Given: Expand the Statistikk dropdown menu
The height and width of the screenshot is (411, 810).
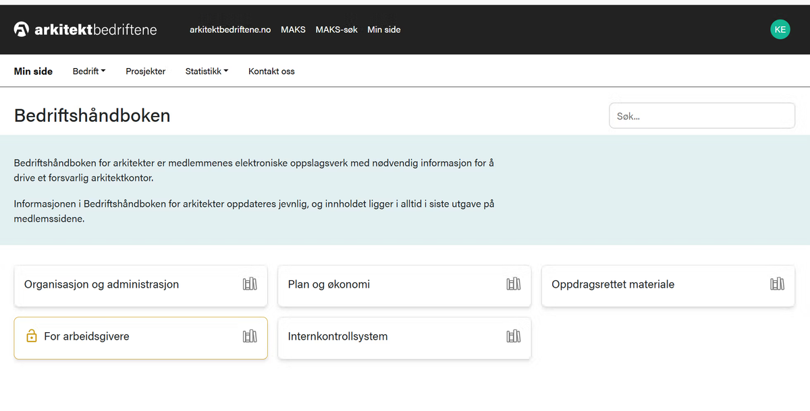Looking at the screenshot, I should click(x=207, y=71).
